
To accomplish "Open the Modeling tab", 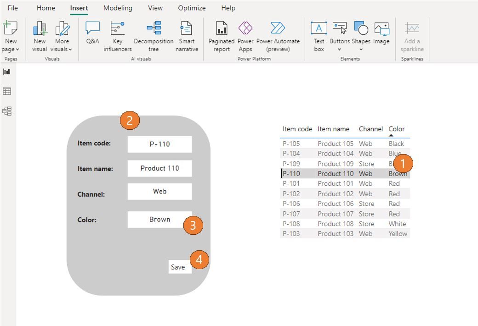I will (x=118, y=8).
